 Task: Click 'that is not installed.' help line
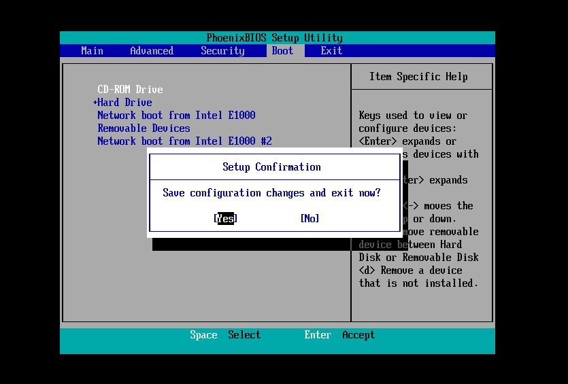(x=418, y=283)
